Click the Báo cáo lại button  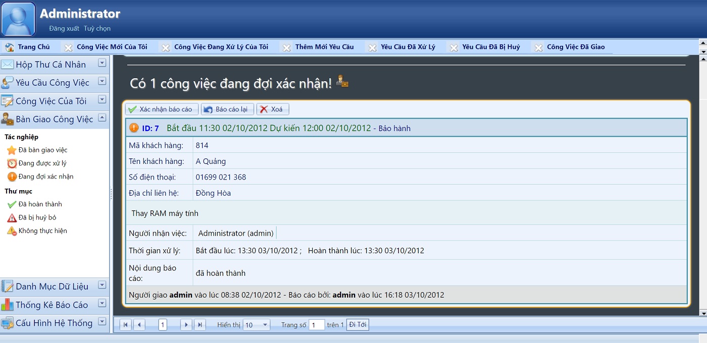[227, 109]
